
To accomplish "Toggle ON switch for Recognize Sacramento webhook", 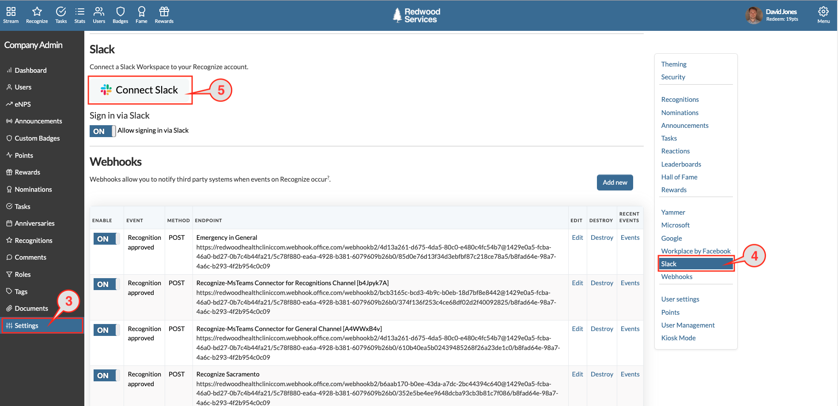I will pyautogui.click(x=106, y=376).
